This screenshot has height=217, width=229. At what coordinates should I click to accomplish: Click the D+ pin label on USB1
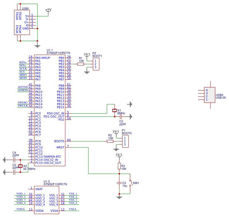tap(27, 22)
